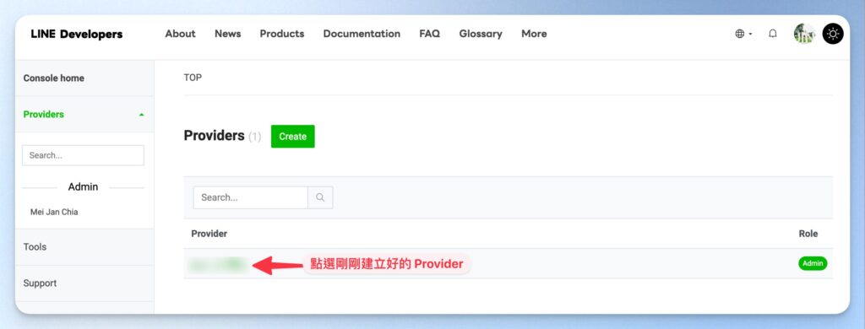Image resolution: width=865 pixels, height=329 pixels.
Task: Focus the providers list Search field
Action: click(250, 197)
